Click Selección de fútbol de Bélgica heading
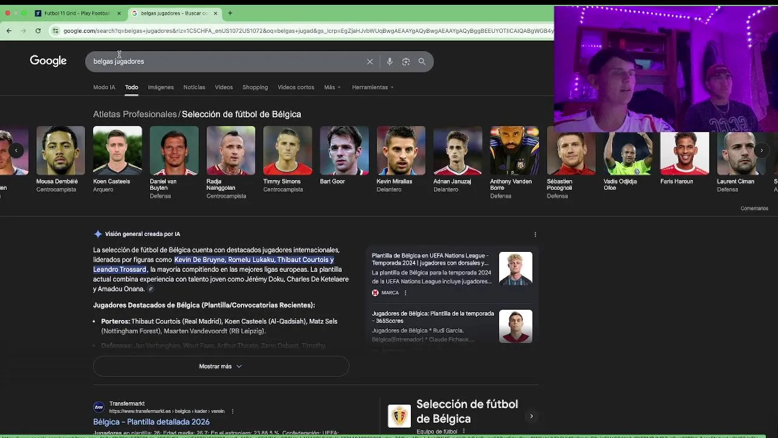The height and width of the screenshot is (438, 778). coord(241,114)
